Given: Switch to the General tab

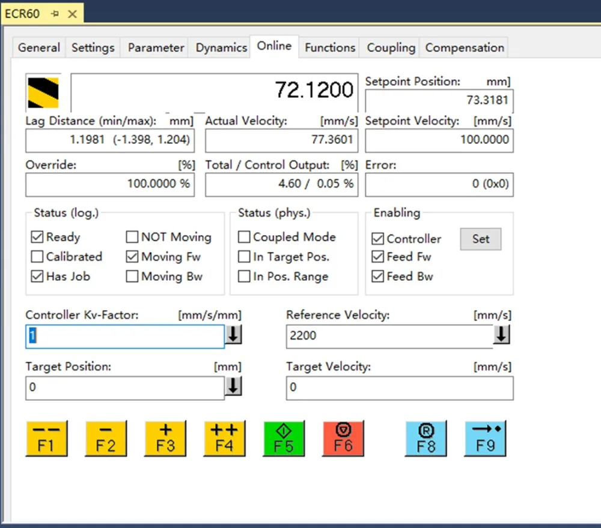Looking at the screenshot, I should pyautogui.click(x=38, y=47).
